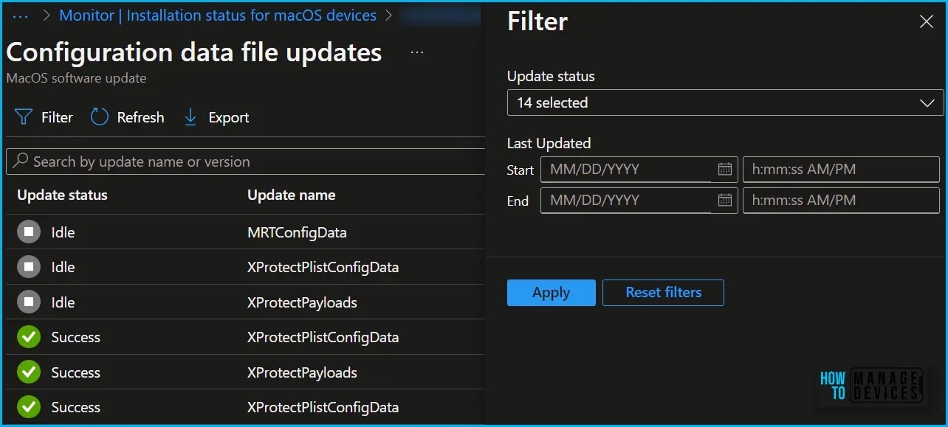Click the green Success icon for XProtectPayloads
Image resolution: width=948 pixels, height=427 pixels.
[x=29, y=372]
